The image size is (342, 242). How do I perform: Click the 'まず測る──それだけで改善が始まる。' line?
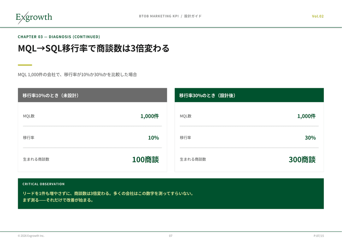pos(58,200)
